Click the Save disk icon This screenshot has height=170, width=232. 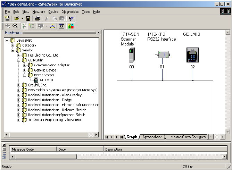(28, 18)
